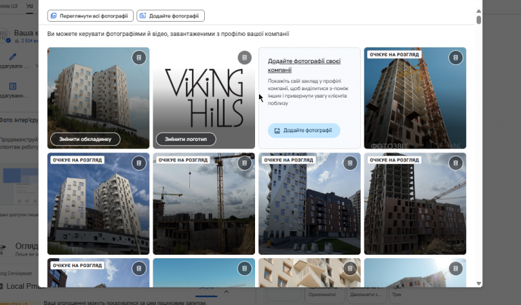Delete the cloudy construction site crane photo
The width and height of the screenshot is (521, 305).
pos(244,163)
